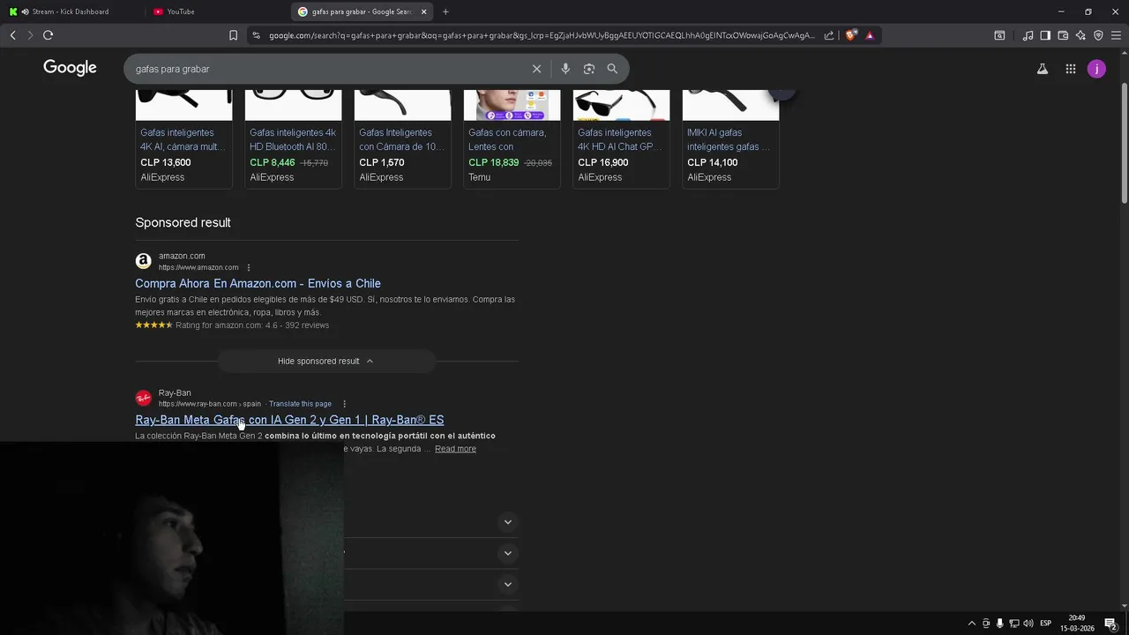Open the Brave Wallet icon
1129x635 pixels.
(1063, 35)
